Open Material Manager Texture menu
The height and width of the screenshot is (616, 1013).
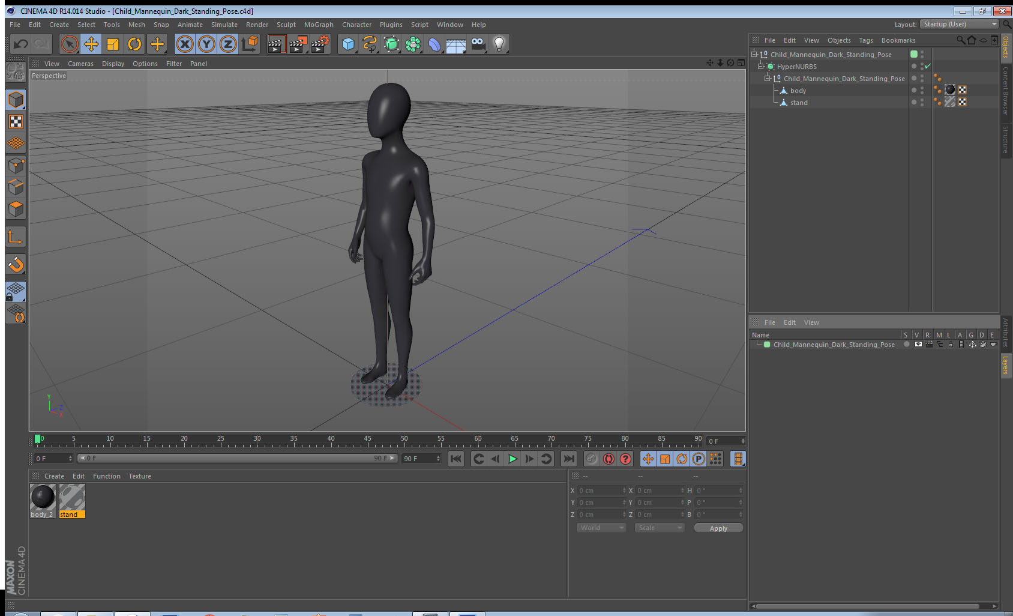140,476
